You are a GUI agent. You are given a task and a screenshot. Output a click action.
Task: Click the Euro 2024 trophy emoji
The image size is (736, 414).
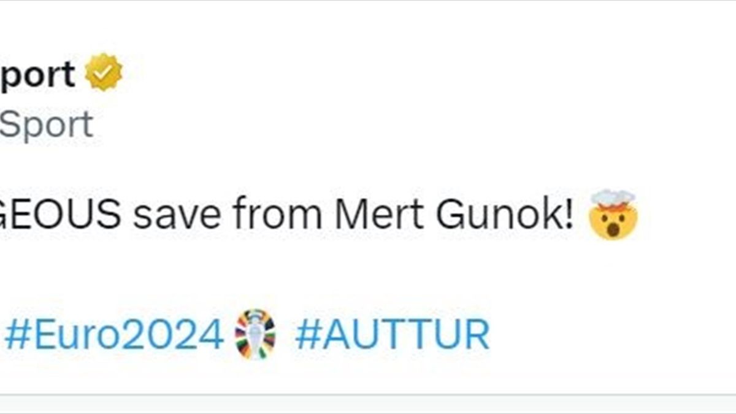255,334
